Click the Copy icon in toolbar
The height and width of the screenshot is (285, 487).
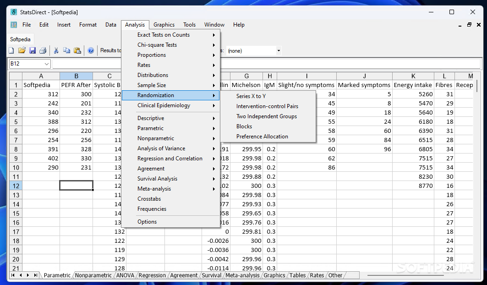[x=66, y=50]
